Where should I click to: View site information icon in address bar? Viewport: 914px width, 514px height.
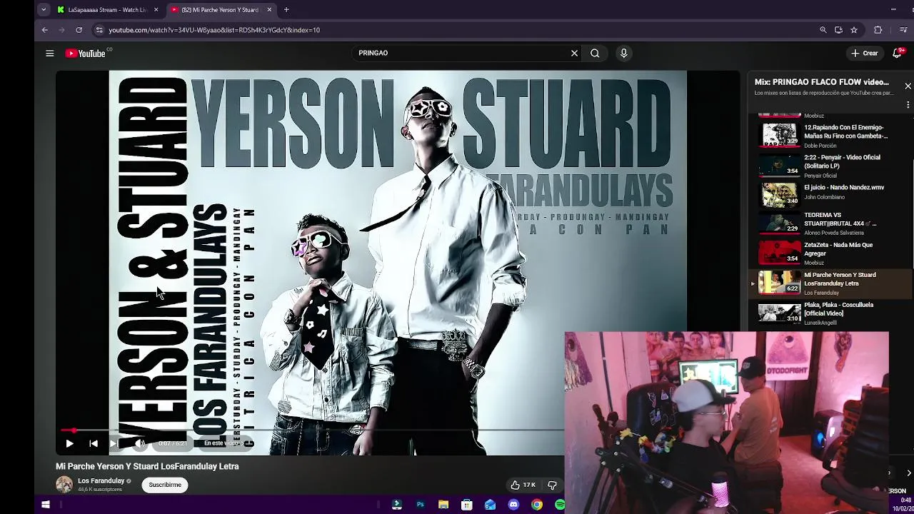(99, 30)
